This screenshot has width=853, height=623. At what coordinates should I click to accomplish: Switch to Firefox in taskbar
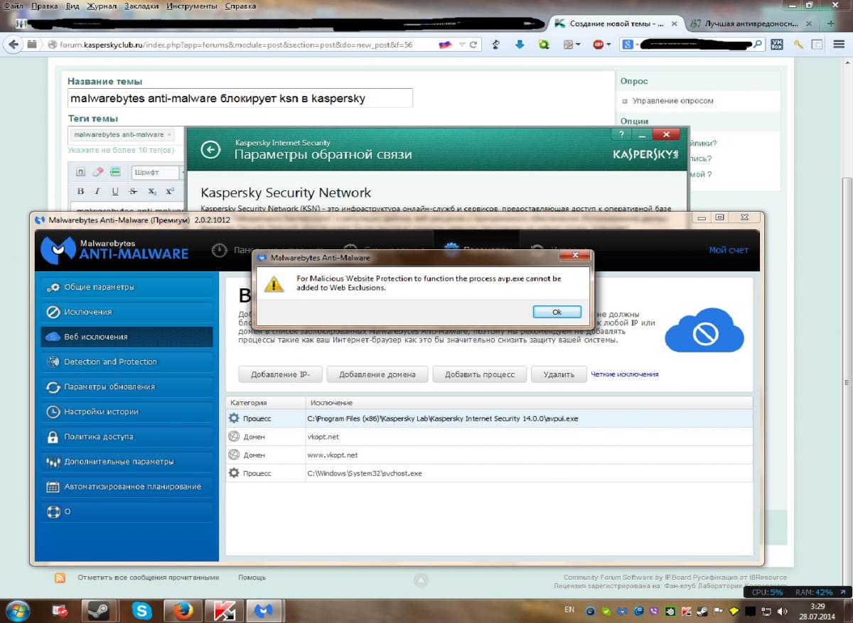(x=183, y=610)
